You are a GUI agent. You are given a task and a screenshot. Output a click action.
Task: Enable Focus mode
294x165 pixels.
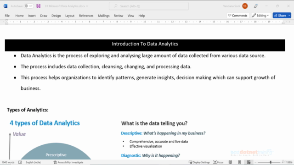[x=219, y=162]
